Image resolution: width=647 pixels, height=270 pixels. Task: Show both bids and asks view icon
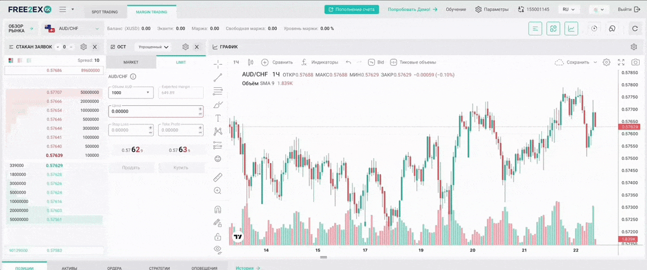pos(11,60)
